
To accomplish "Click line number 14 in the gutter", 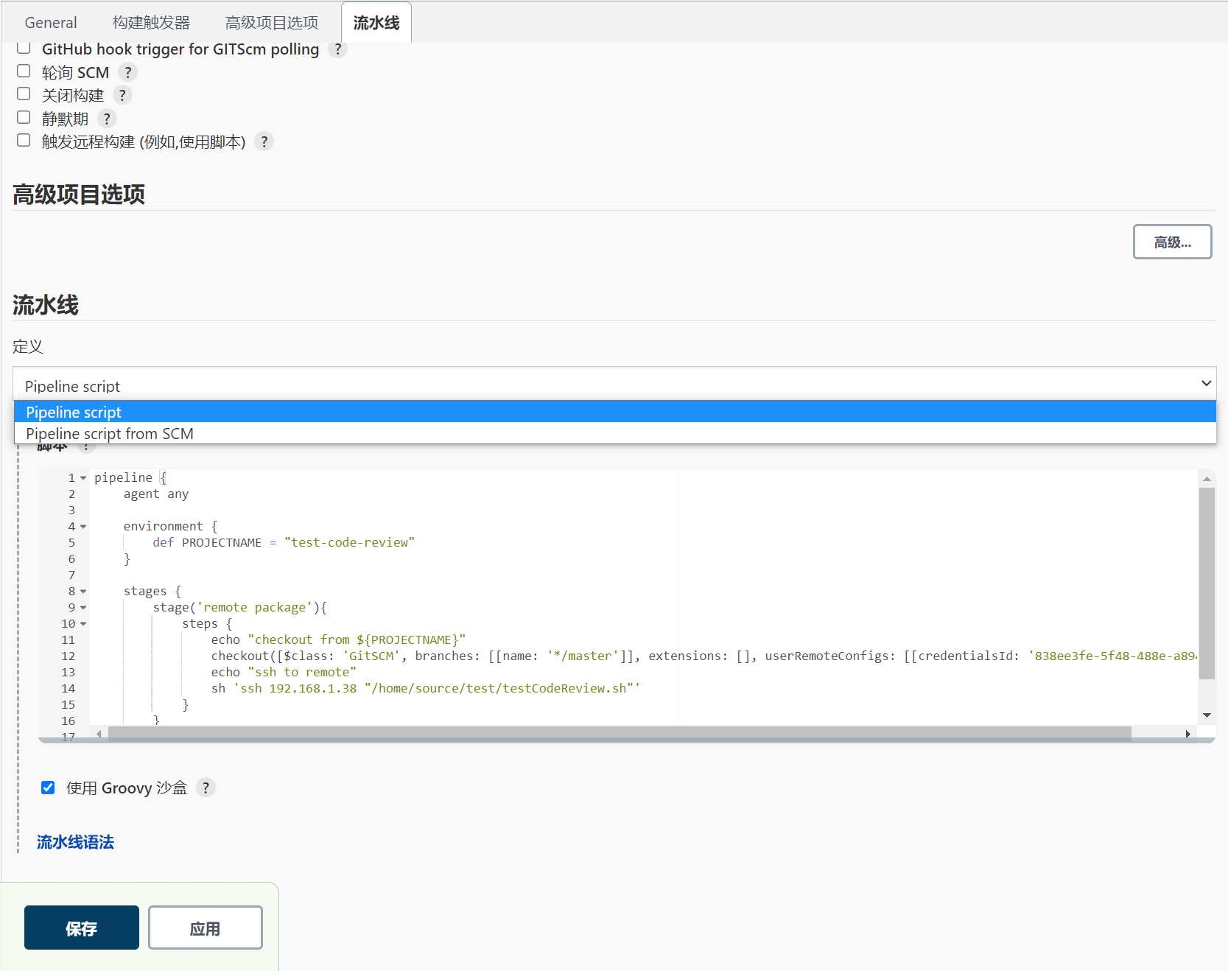I will (x=69, y=689).
